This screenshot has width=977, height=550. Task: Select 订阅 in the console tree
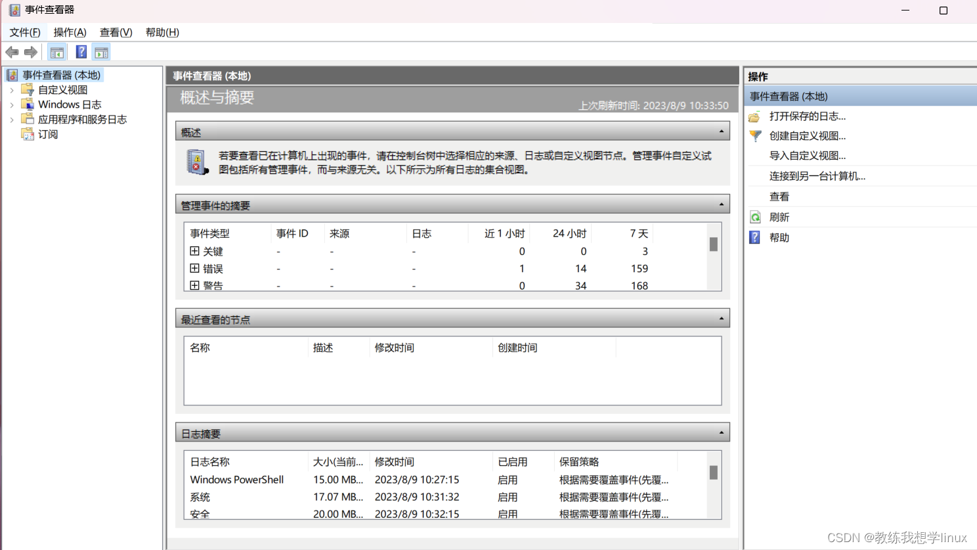point(48,134)
